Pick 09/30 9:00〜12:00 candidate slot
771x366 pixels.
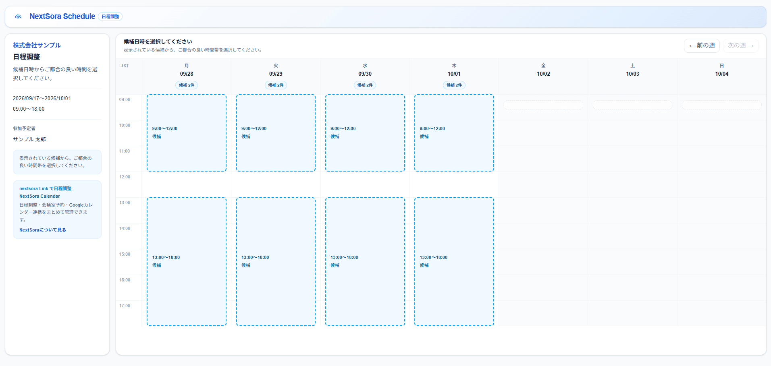coord(365,133)
